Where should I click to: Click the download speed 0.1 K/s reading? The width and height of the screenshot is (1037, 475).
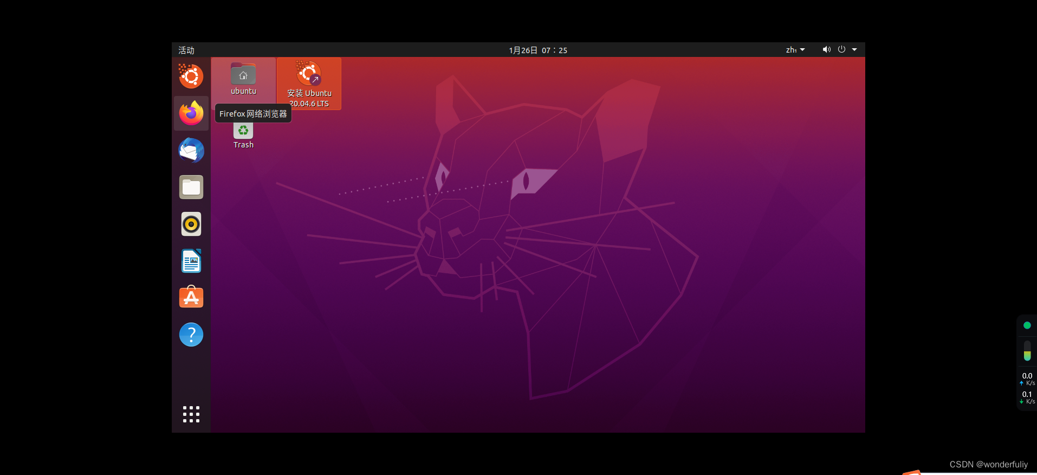point(1027,397)
